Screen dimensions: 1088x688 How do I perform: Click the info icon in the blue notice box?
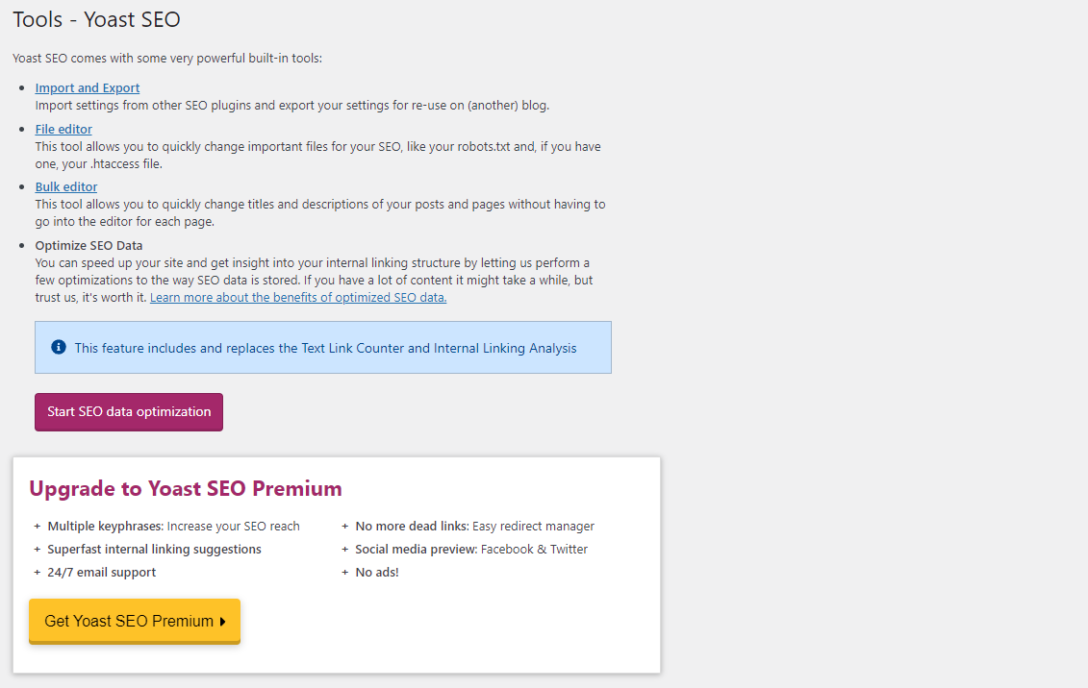pos(58,347)
